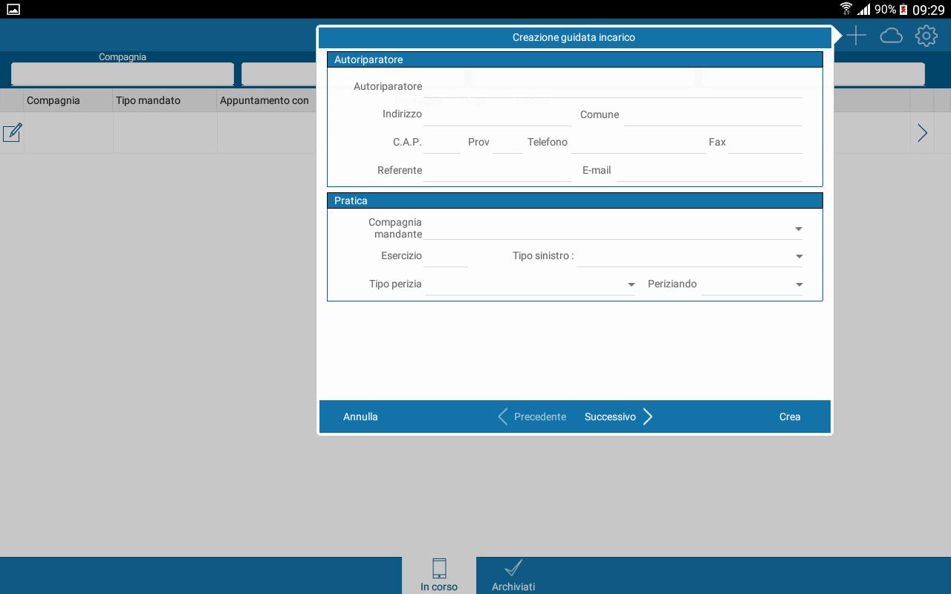
Task: Switch to the Archiviati tab
Action: click(x=513, y=575)
